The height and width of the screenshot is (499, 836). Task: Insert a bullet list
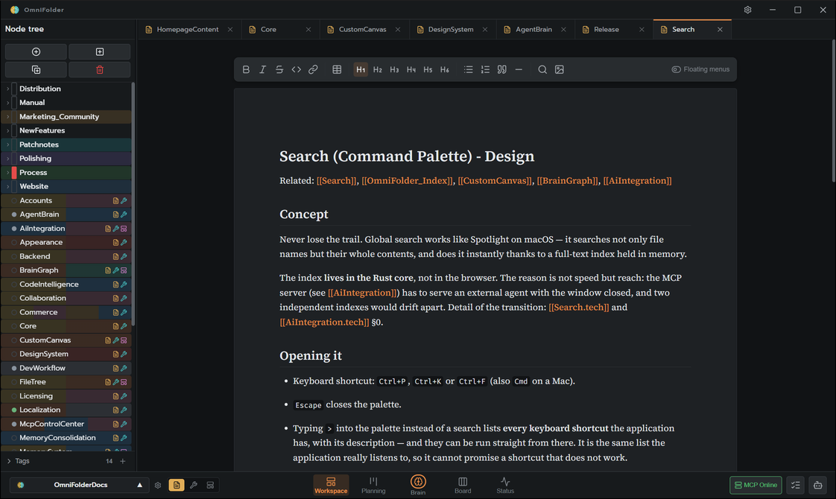468,69
